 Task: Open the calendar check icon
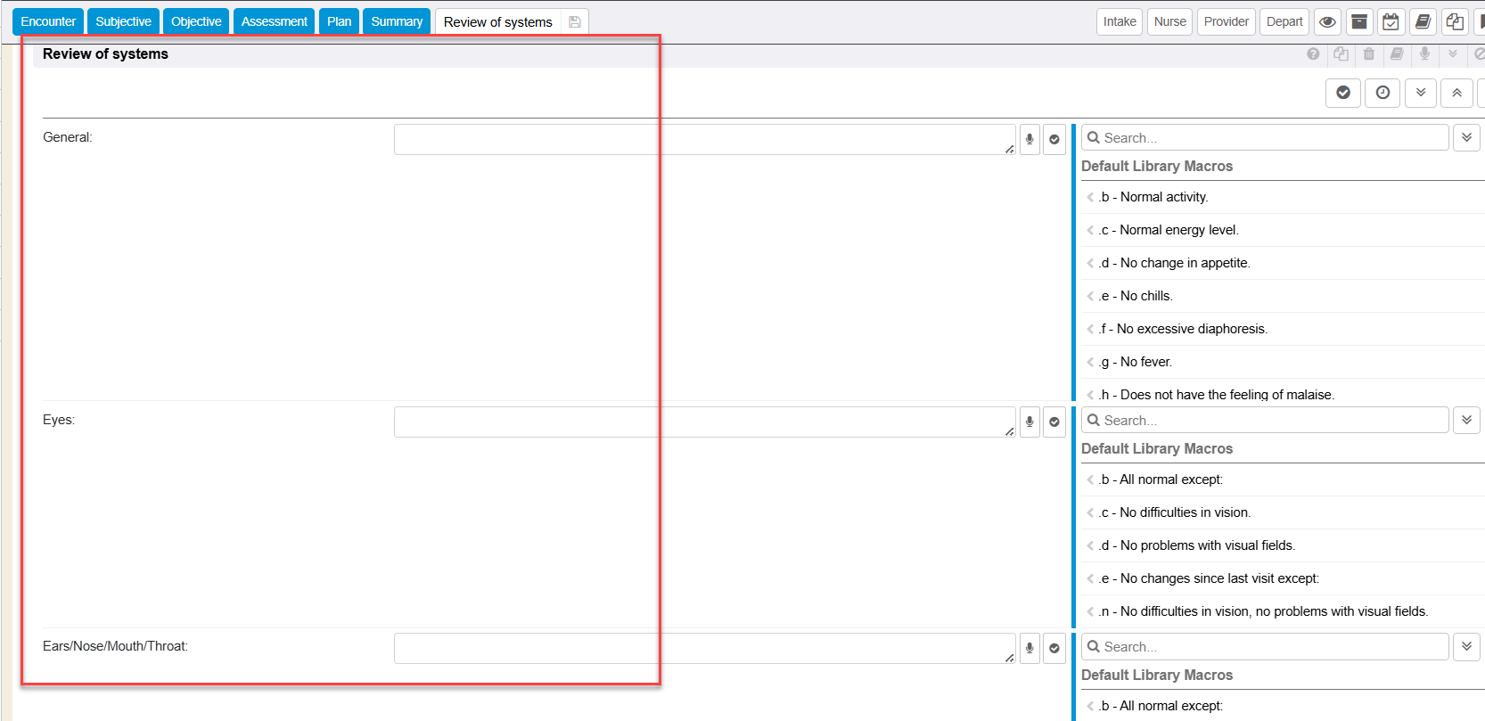1391,22
